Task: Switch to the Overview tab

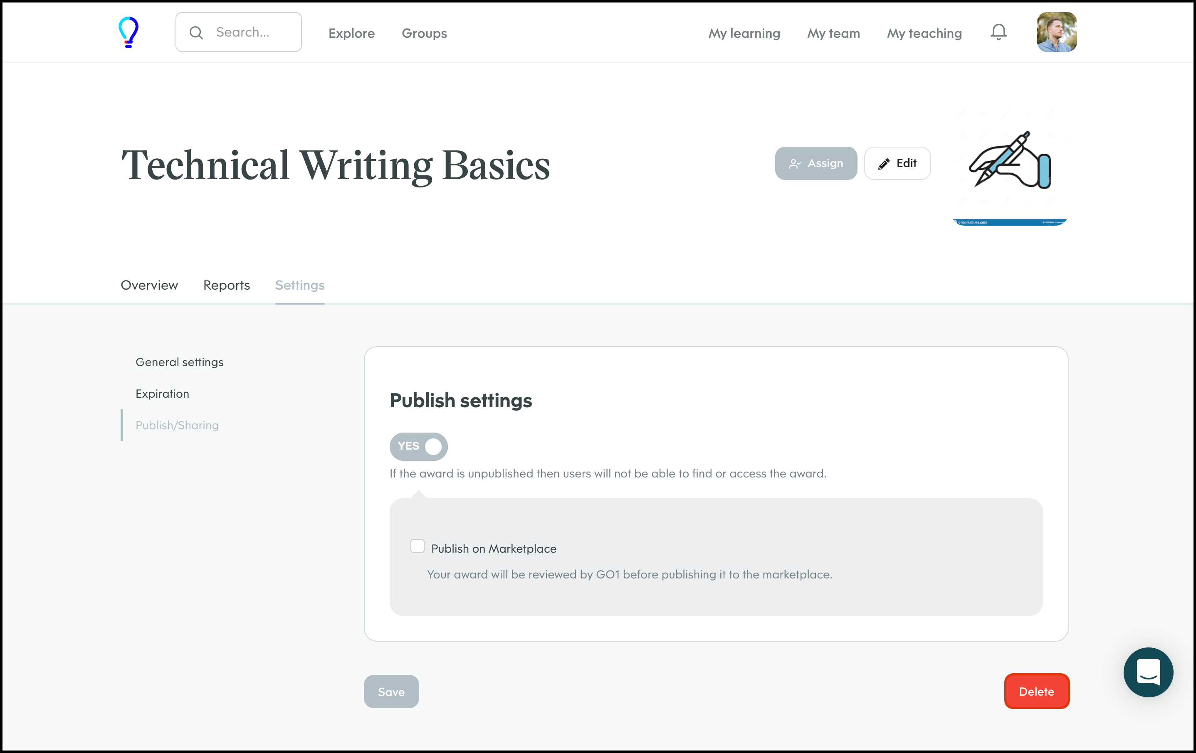Action: tap(149, 285)
